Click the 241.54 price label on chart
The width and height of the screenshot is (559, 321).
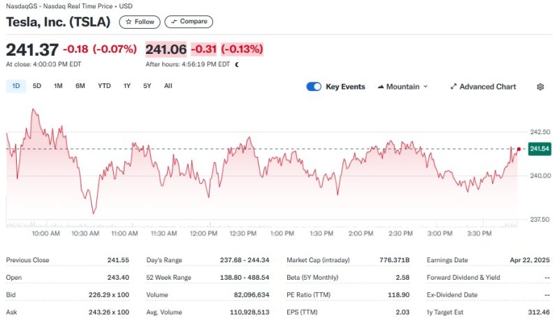click(539, 149)
